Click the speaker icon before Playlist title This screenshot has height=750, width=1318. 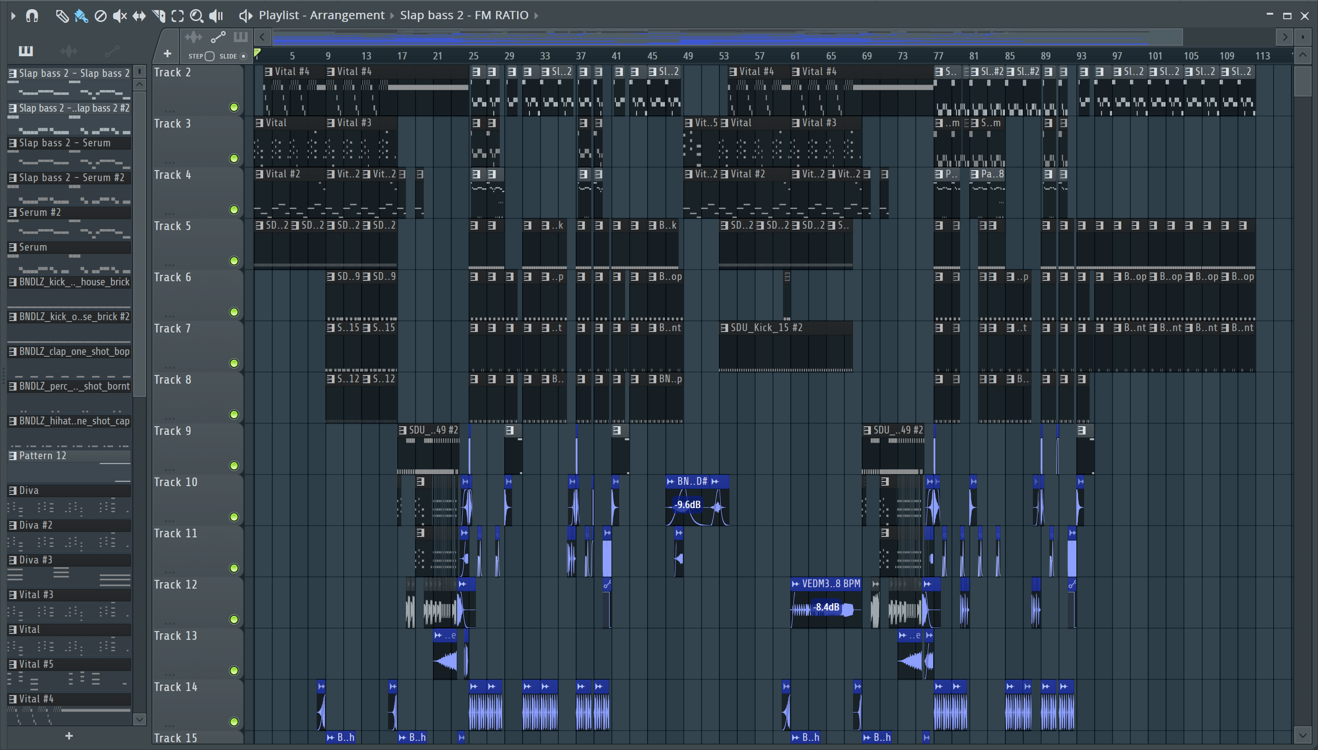coord(245,16)
